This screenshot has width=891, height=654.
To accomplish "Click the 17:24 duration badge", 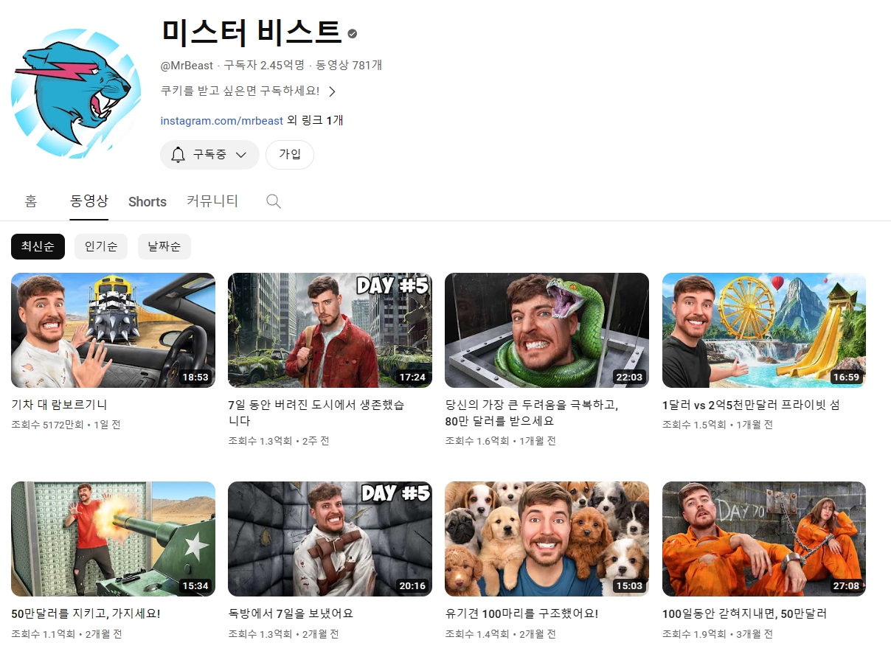I will (412, 377).
